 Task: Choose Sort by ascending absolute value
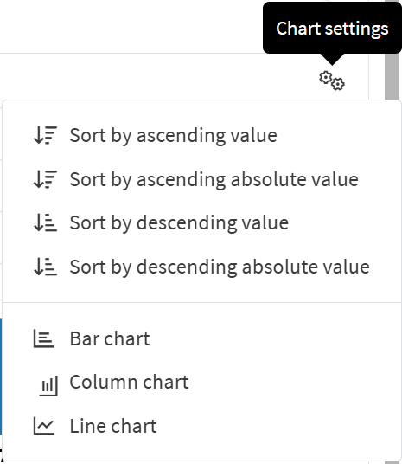(x=214, y=179)
